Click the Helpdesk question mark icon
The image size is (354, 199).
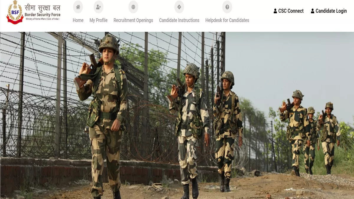pos(227,7)
